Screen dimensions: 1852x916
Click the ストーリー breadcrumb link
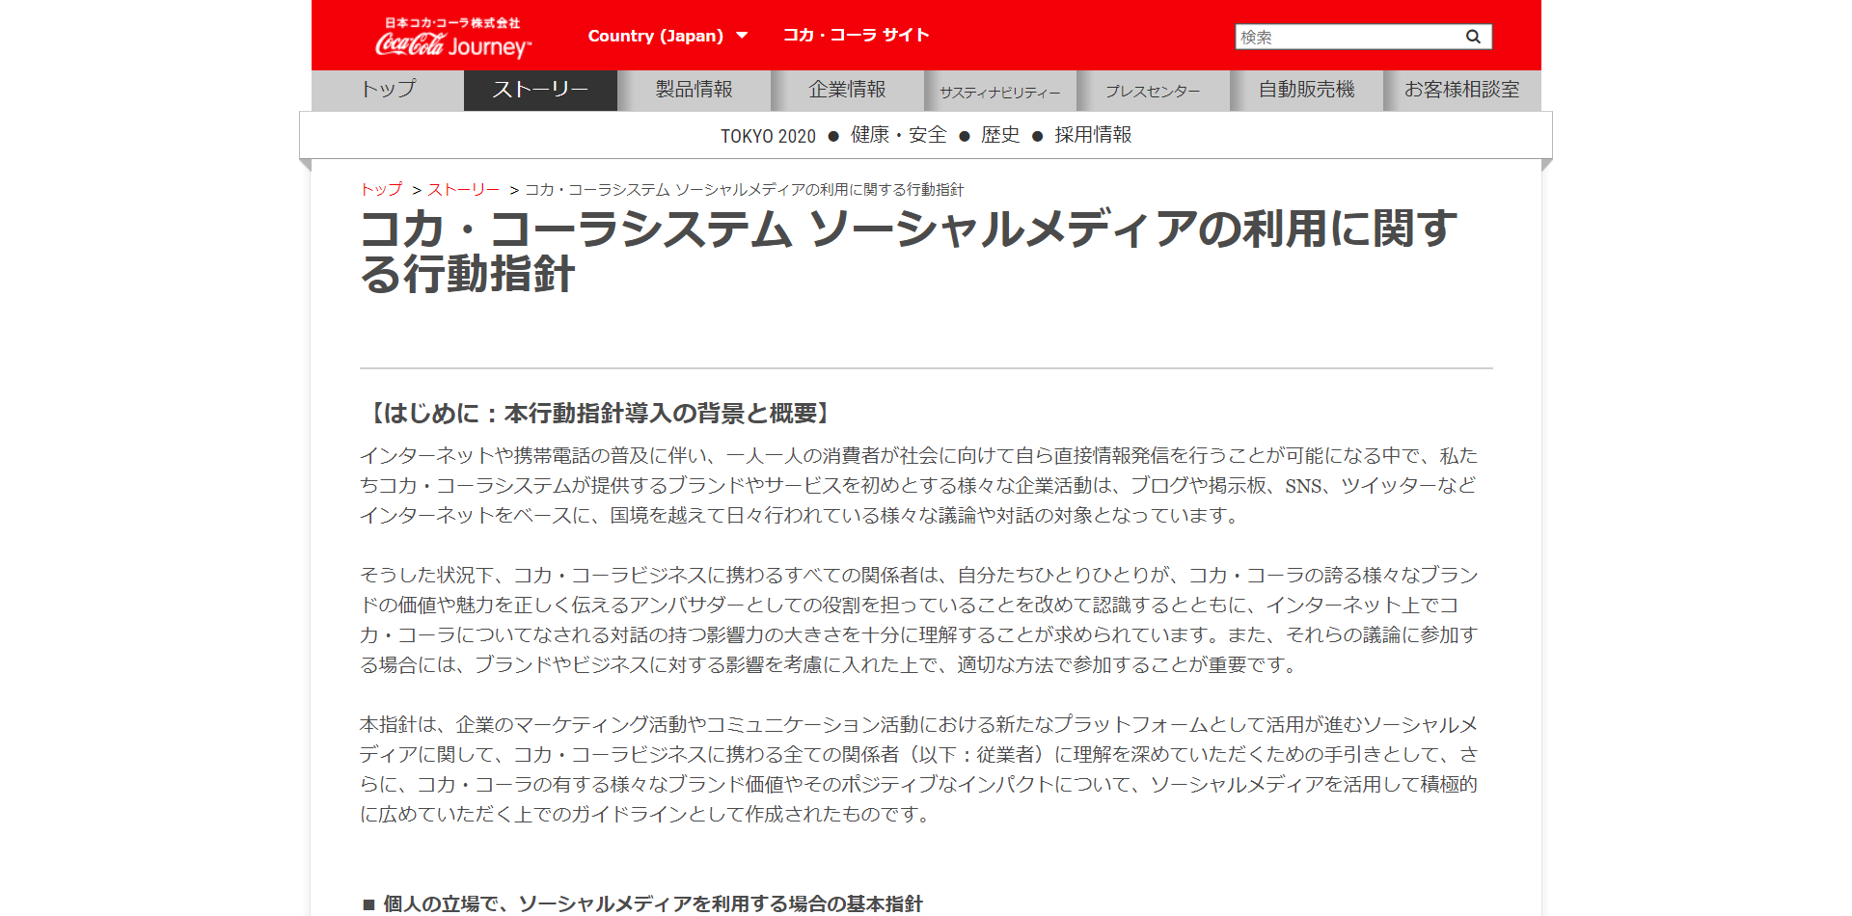click(464, 189)
